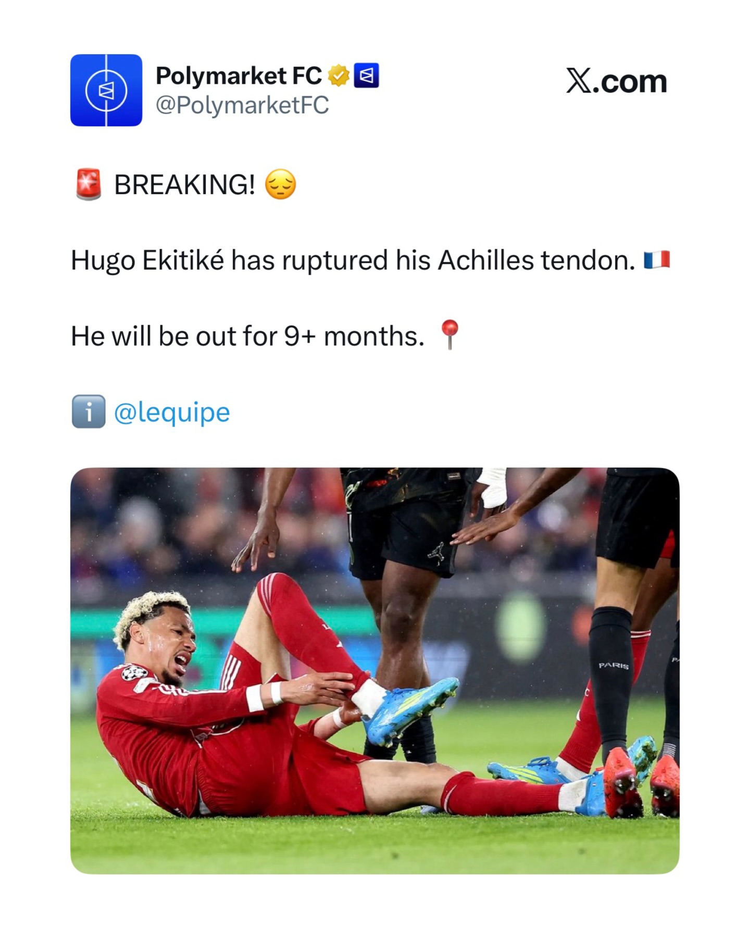
Task: Click the red pushpin emoji
Action: [x=449, y=334]
